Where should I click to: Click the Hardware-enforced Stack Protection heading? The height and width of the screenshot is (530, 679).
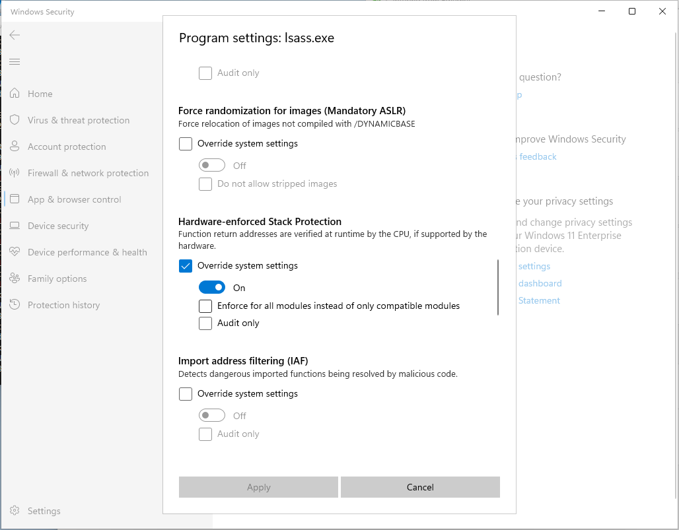click(260, 222)
